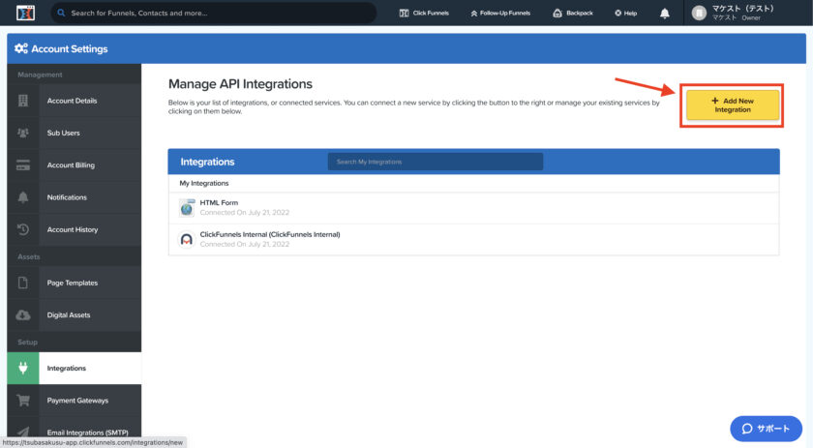The image size is (813, 448).
Task: Focus the Search for Funnels, Contacts field
Action: tap(214, 13)
